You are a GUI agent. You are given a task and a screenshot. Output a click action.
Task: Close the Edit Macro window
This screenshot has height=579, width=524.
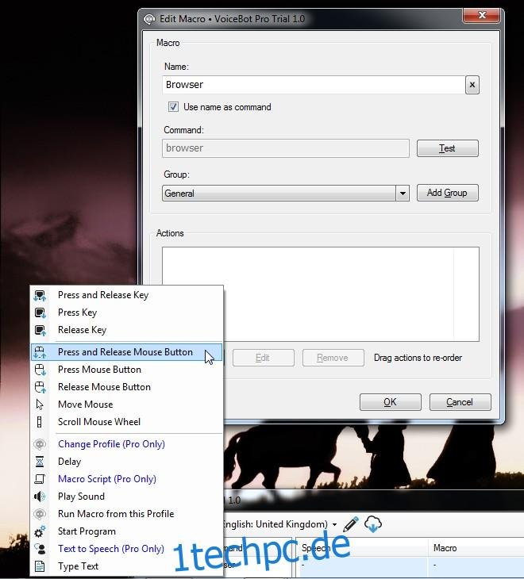coord(481,15)
